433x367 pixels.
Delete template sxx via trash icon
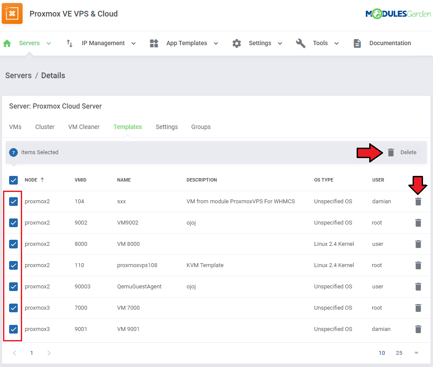point(418,202)
